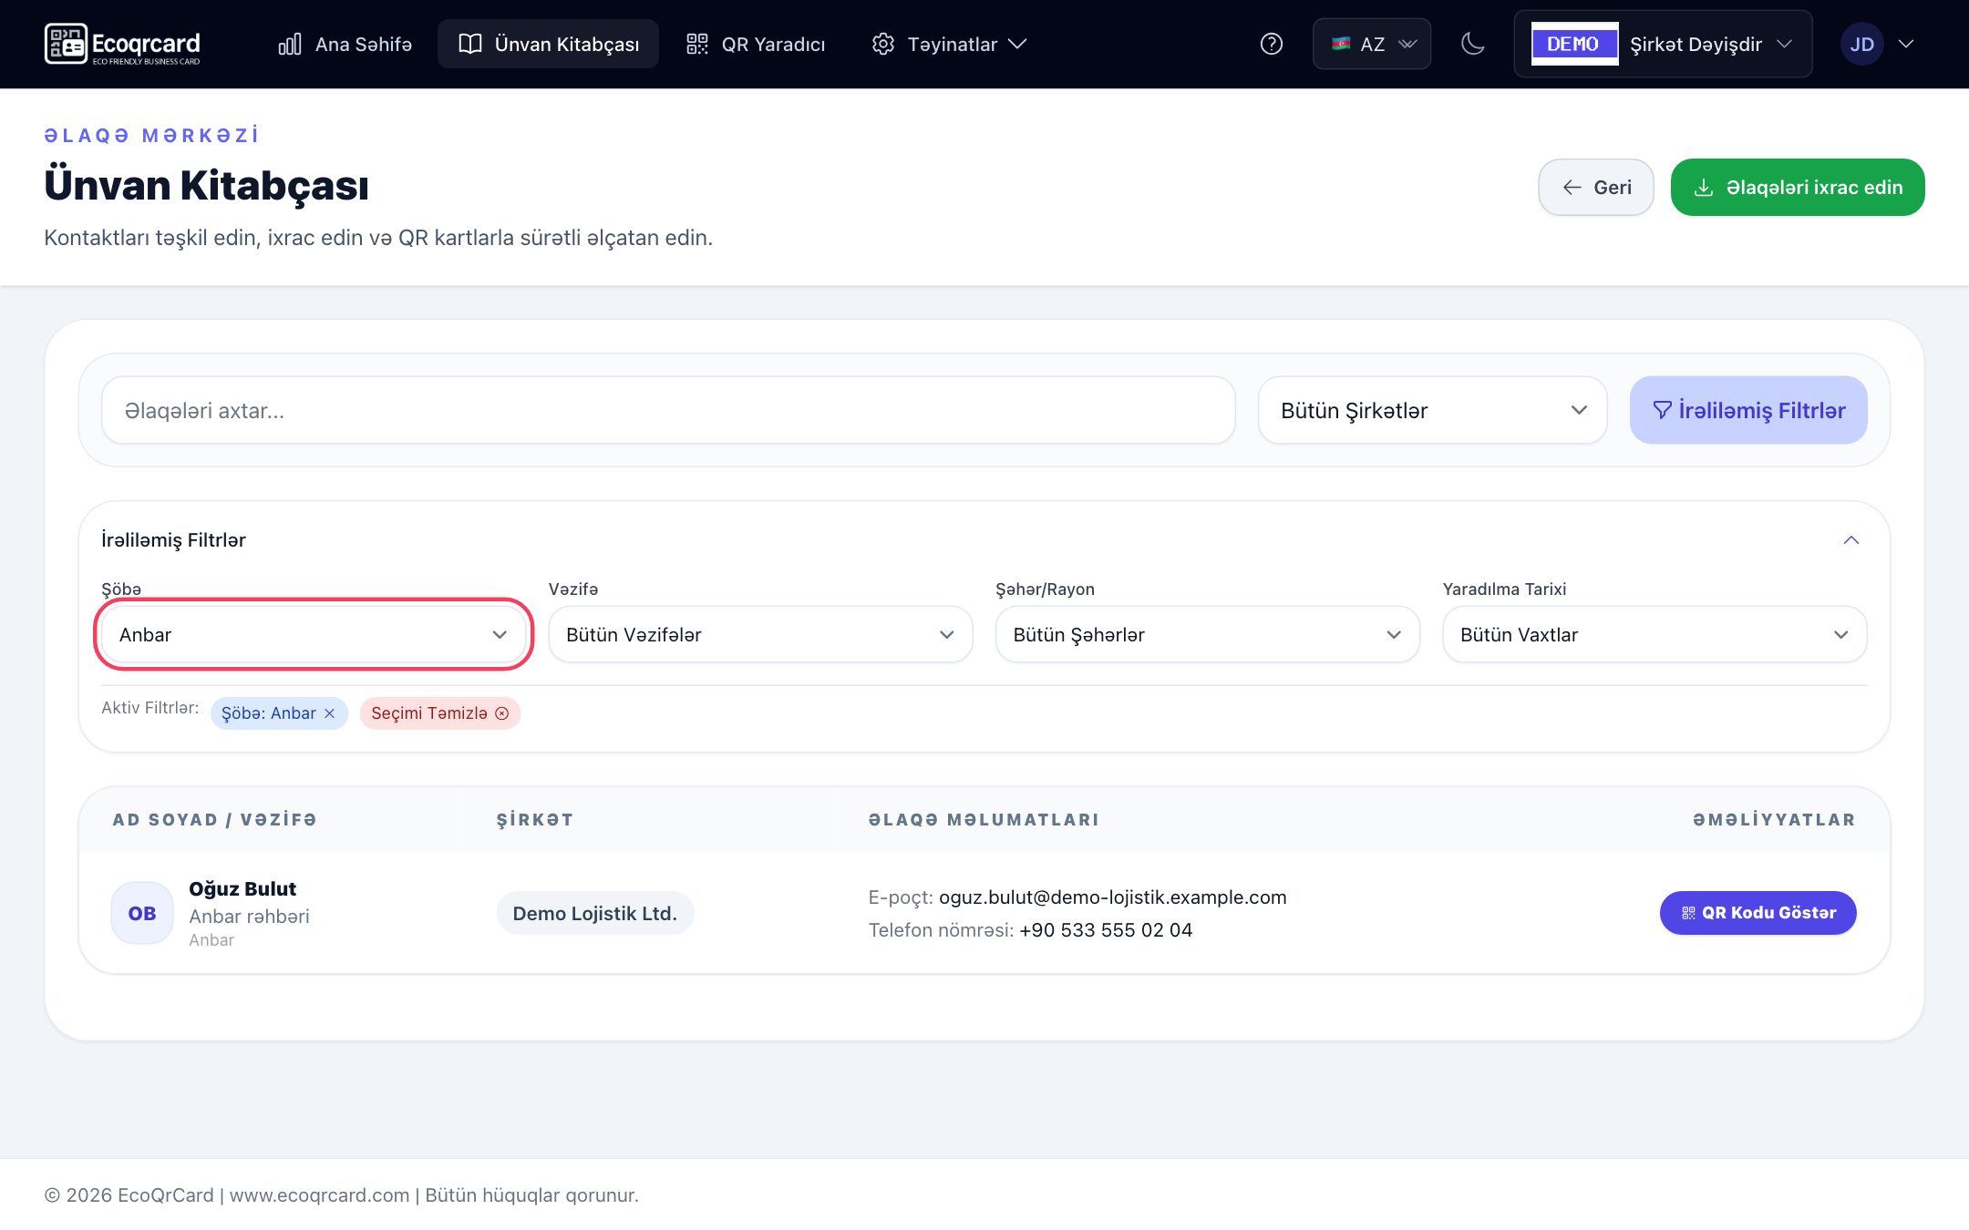This screenshot has height=1230, width=1969.
Task: Focus the Əlaqələri axtar search field
Action: pos(668,410)
